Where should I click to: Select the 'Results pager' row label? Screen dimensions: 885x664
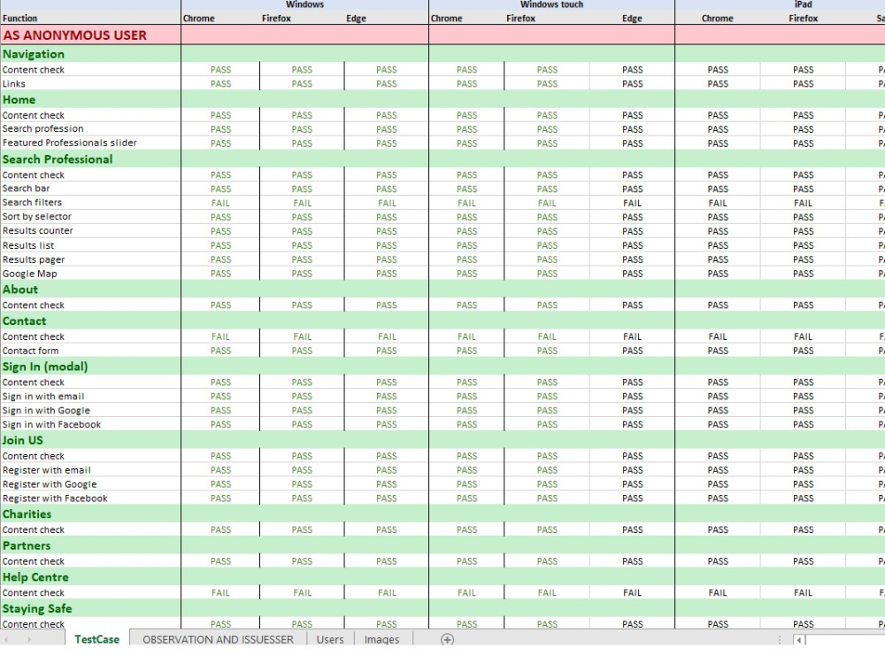click(90, 259)
